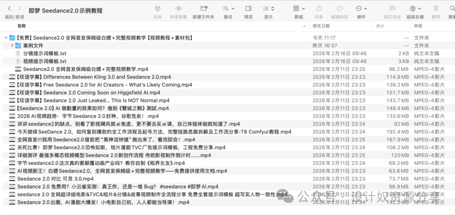Click window title 即梦 Seedance2.0示例教程
The height and width of the screenshot is (215, 455).
click(66, 11)
